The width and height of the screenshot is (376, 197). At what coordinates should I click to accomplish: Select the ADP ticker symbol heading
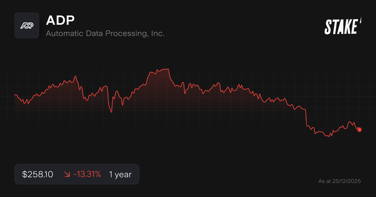[x=60, y=20]
